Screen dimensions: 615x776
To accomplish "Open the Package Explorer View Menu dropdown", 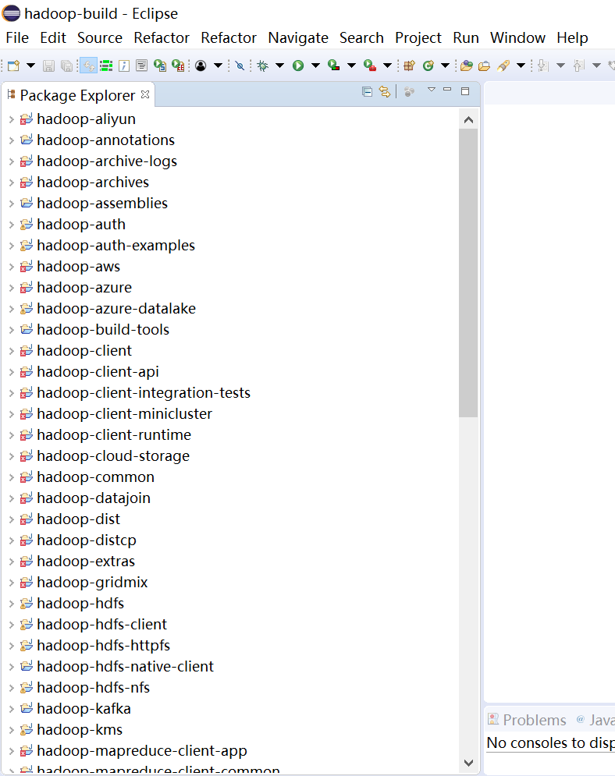I will [431, 90].
